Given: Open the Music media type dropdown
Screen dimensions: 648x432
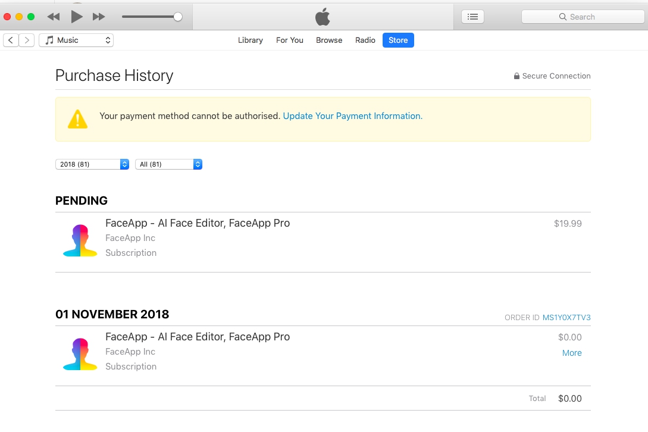Looking at the screenshot, I should 76,40.
